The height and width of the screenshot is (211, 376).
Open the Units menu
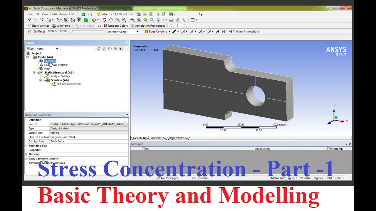point(54,14)
